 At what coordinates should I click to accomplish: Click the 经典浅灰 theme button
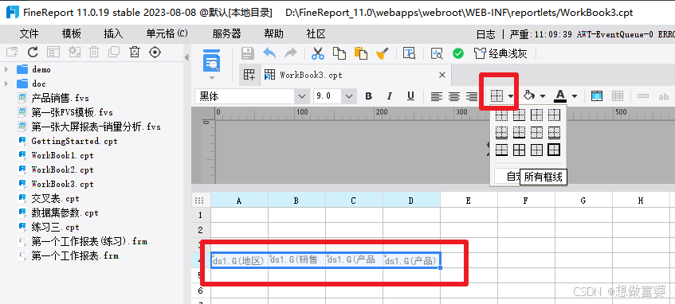point(500,53)
